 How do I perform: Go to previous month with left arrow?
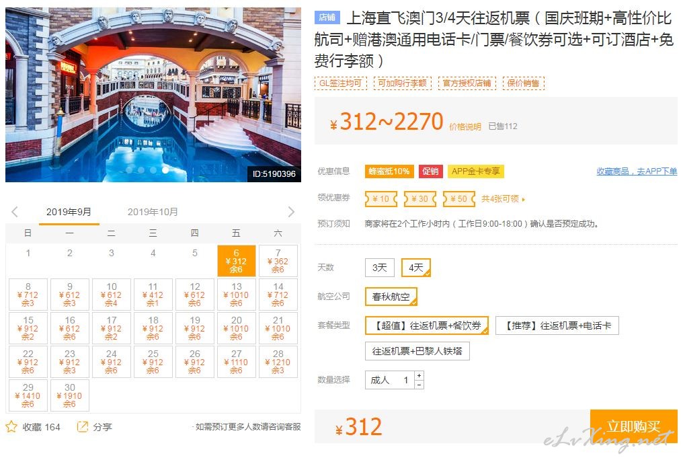[15, 212]
